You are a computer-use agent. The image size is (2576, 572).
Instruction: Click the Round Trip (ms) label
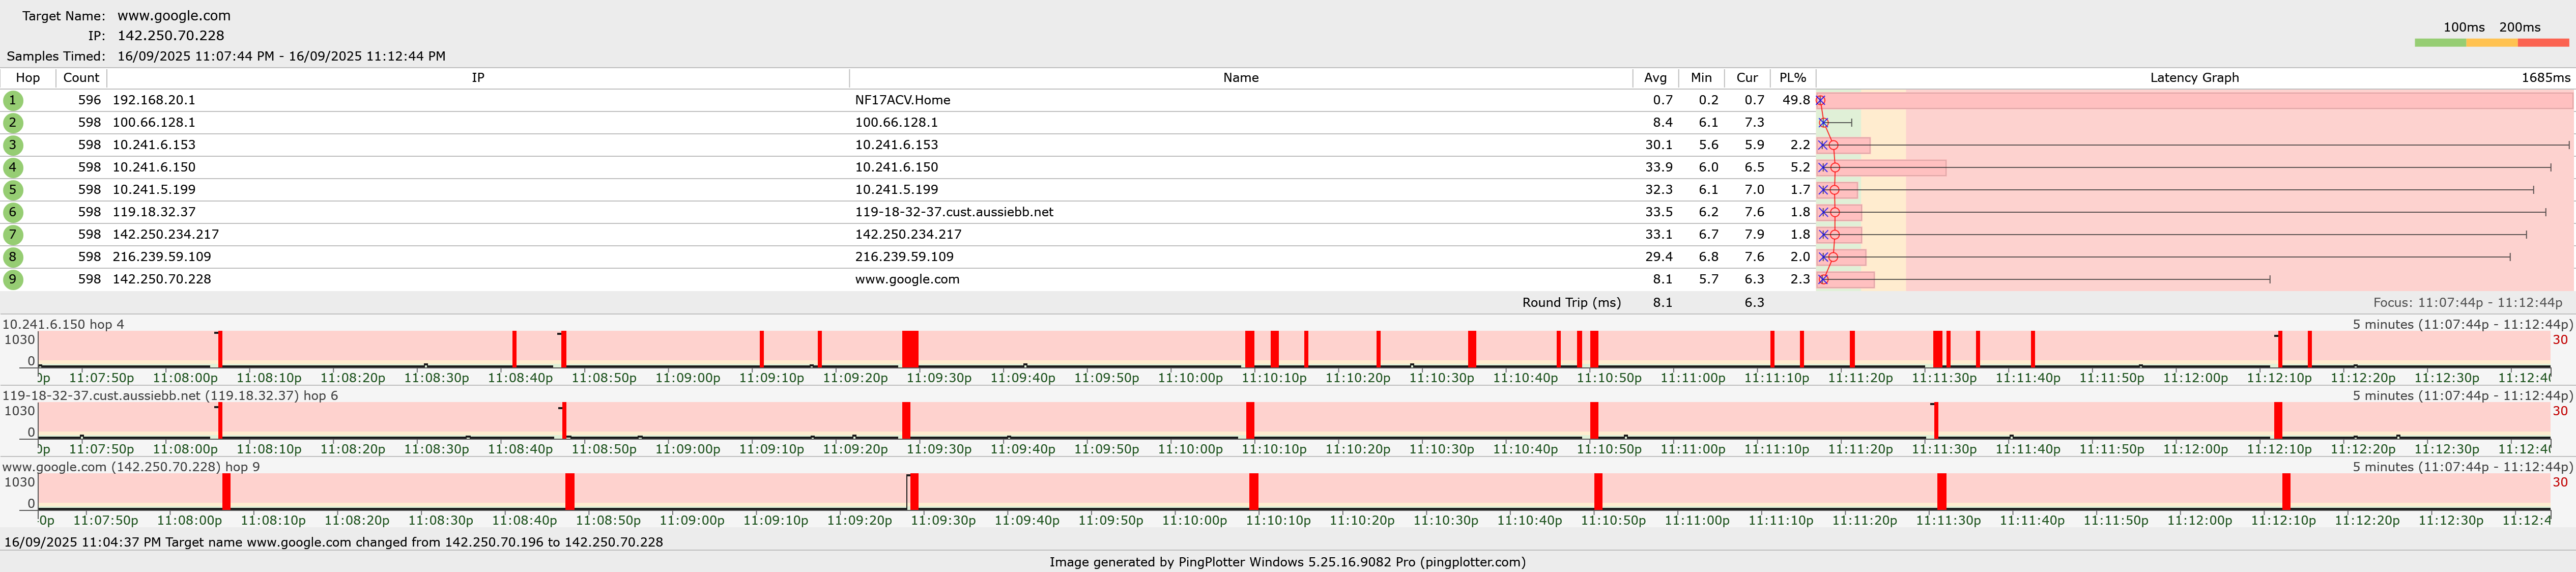point(1571,302)
